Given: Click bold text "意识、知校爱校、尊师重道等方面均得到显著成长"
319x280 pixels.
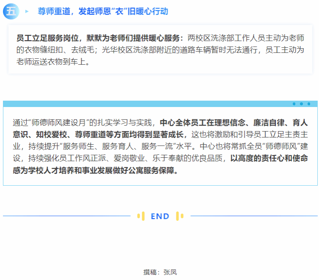Looking at the screenshot, I should [x=98, y=135].
